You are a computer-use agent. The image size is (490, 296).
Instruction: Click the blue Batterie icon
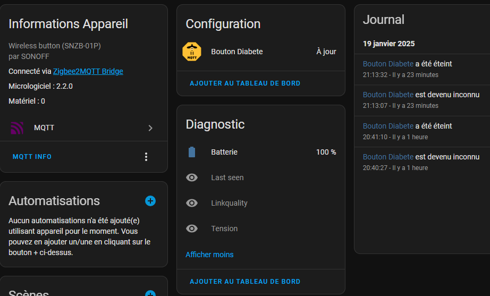[x=191, y=152]
